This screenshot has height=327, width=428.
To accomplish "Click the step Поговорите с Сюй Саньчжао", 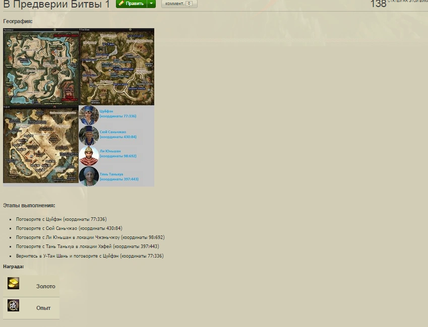I will pyautogui.click(x=69, y=228).
